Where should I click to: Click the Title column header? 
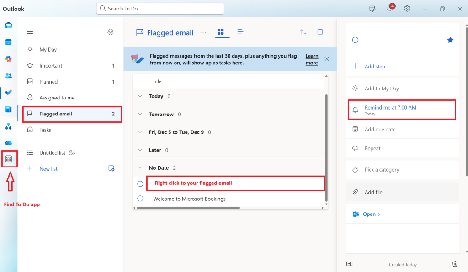coord(157,81)
